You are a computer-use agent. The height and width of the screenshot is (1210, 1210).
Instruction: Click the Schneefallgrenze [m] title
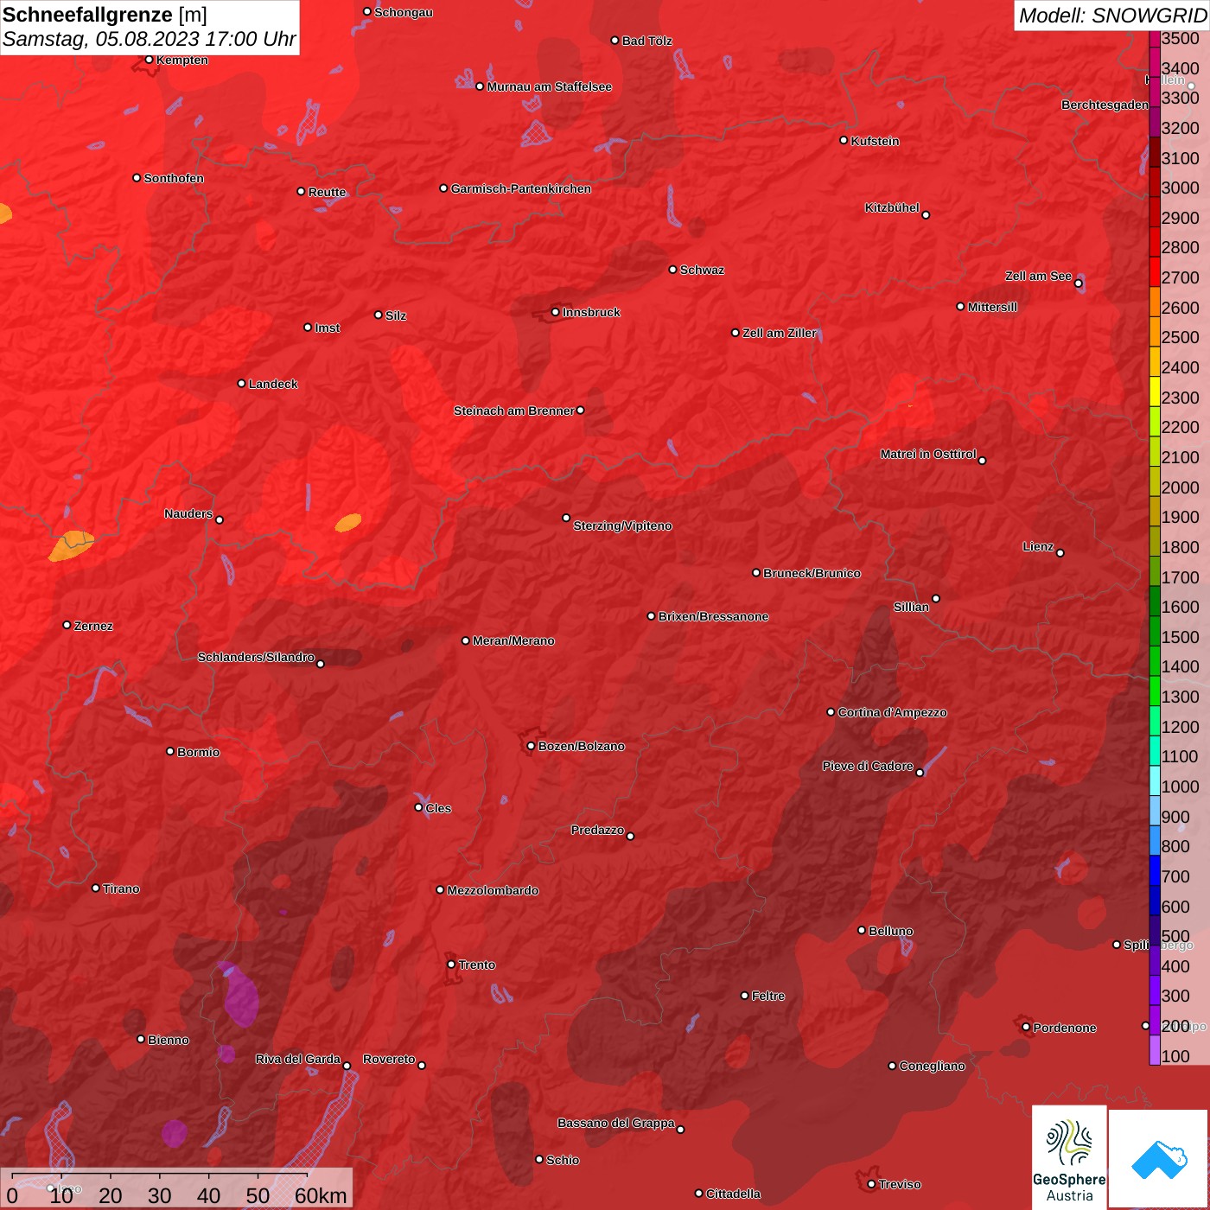coord(105,15)
